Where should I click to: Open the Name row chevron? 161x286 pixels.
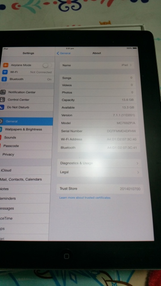(x=131, y=65)
